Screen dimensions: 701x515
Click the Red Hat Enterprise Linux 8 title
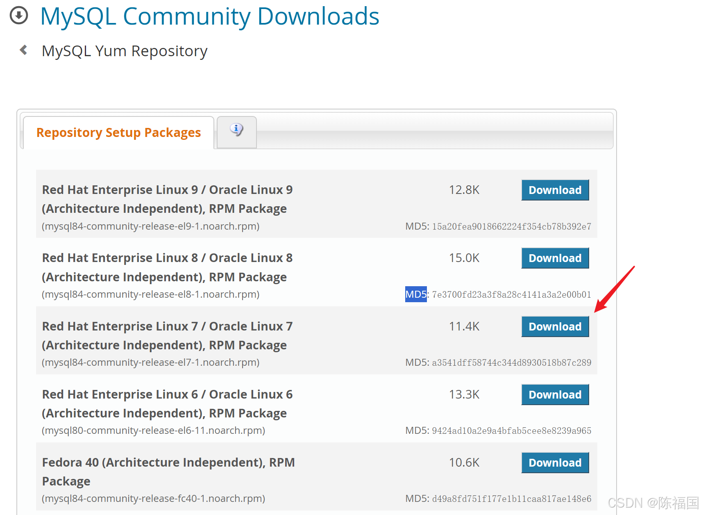[167, 267]
